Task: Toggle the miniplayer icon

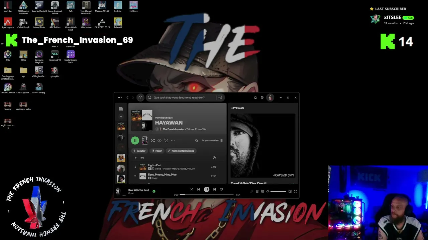Action: point(290,191)
